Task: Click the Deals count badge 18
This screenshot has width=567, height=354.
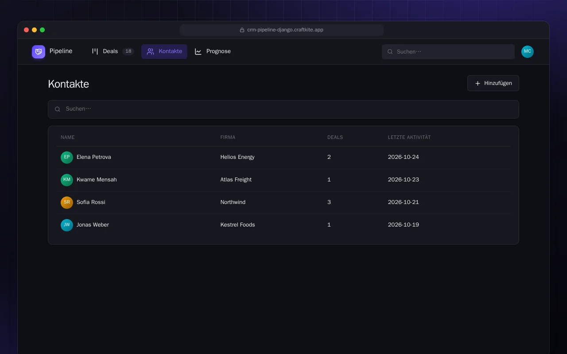Action: point(128,51)
